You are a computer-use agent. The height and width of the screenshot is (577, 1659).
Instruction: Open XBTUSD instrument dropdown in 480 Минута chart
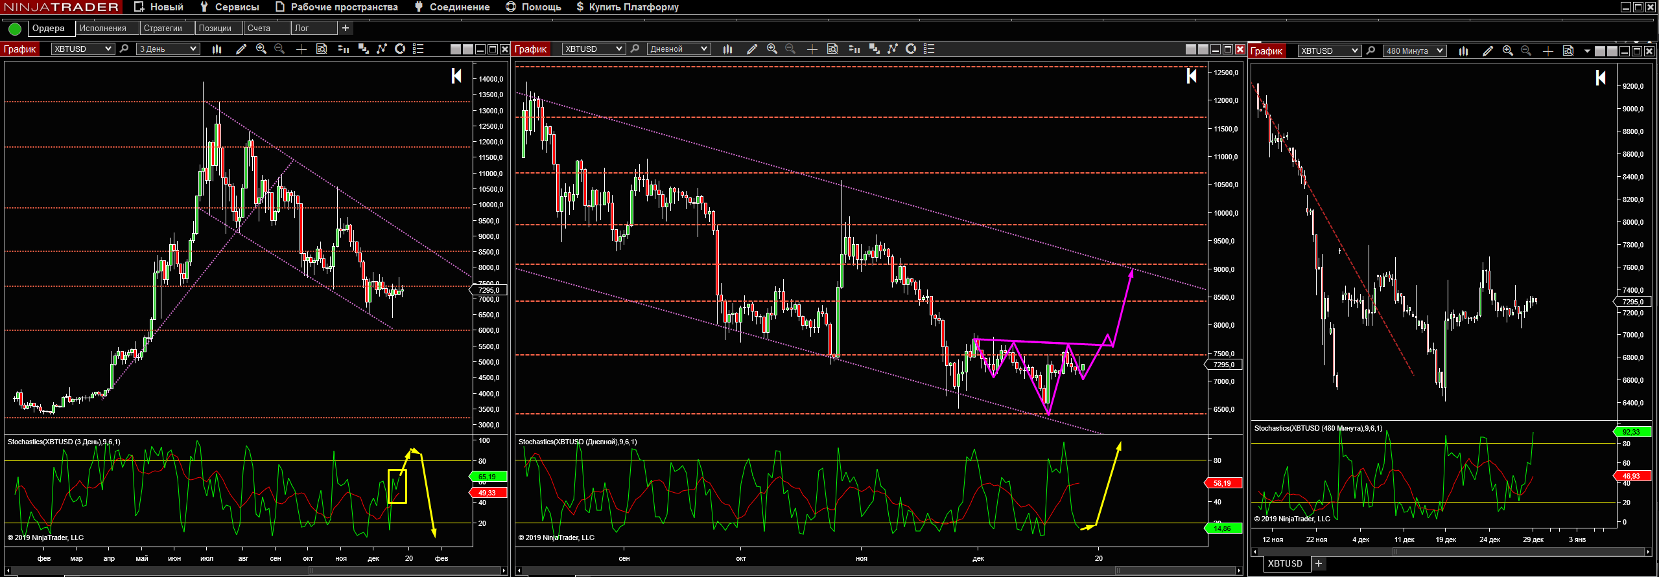coord(1329,51)
